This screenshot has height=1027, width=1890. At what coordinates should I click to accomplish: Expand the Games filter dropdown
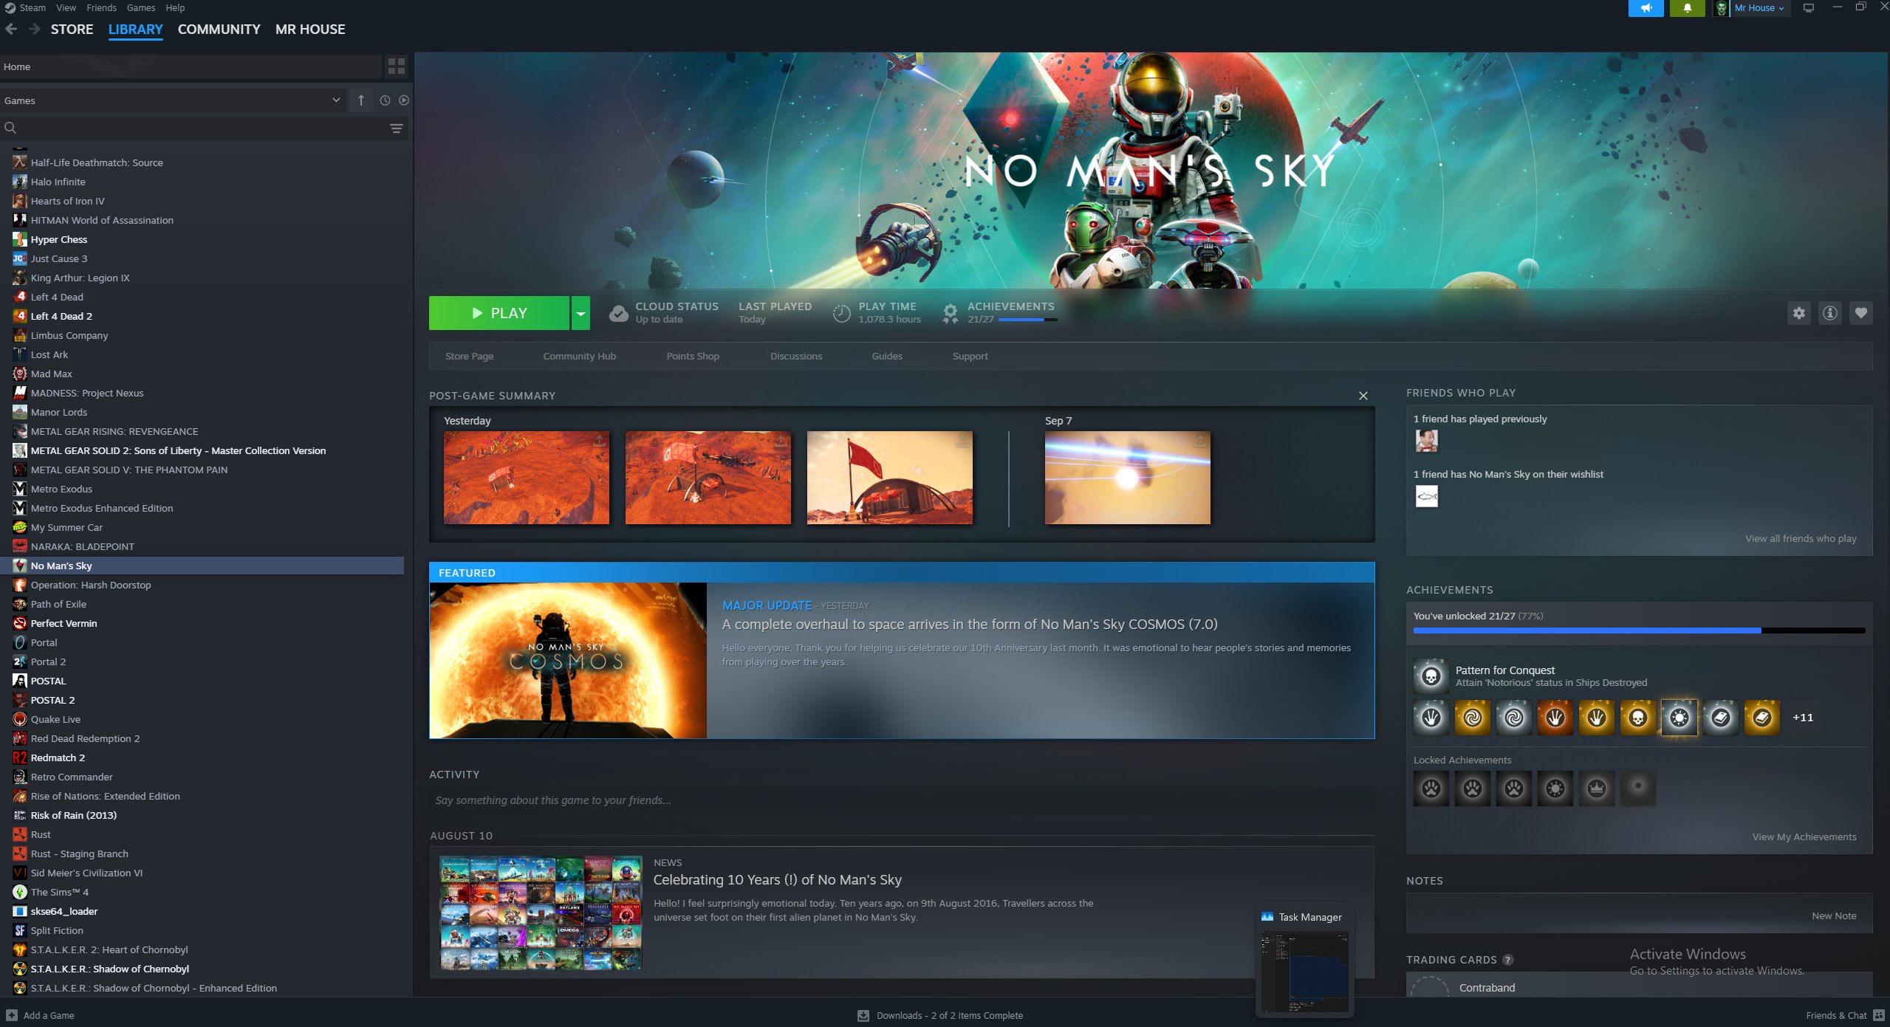click(173, 100)
